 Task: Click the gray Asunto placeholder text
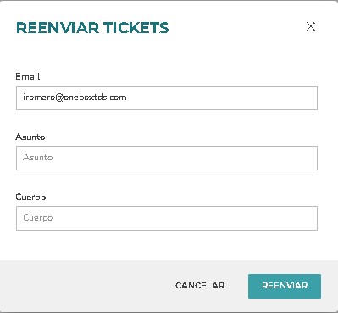pos(37,157)
